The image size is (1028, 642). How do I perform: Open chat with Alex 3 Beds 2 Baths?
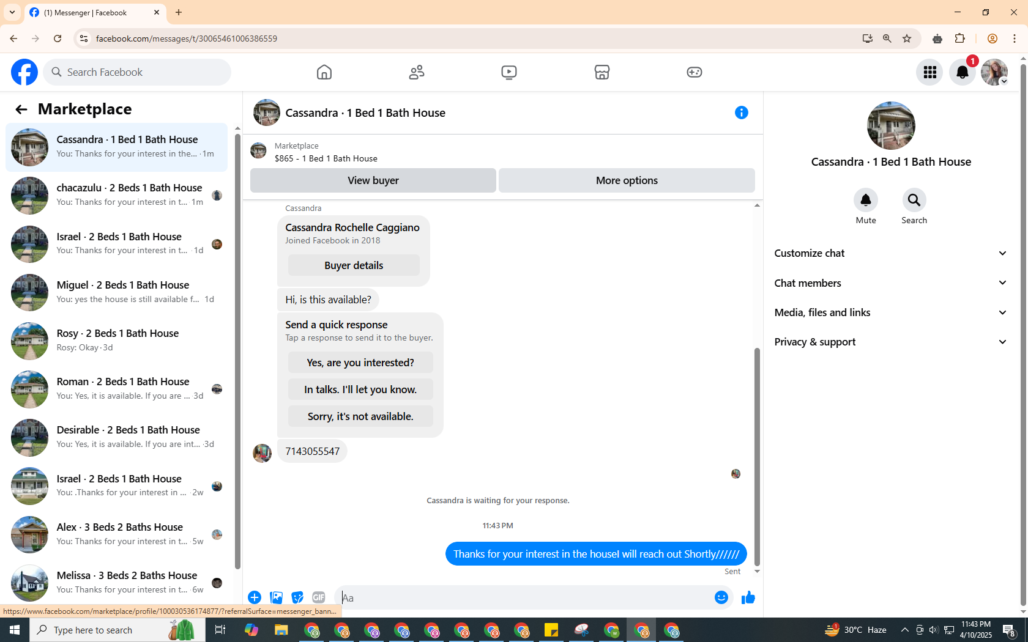[116, 534]
